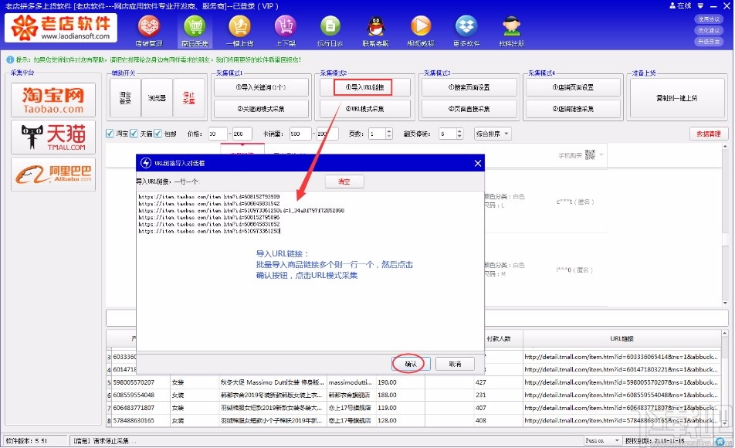
Task: Click the 付款人数 column header
Action: pos(499,338)
